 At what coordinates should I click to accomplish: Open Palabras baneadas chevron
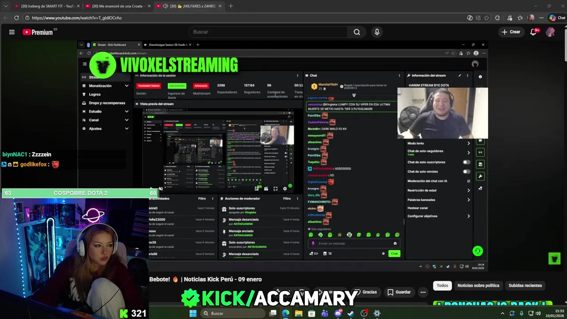pyautogui.click(x=468, y=200)
